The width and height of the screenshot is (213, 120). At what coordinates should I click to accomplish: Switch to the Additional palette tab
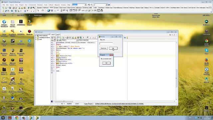pos(46,8)
